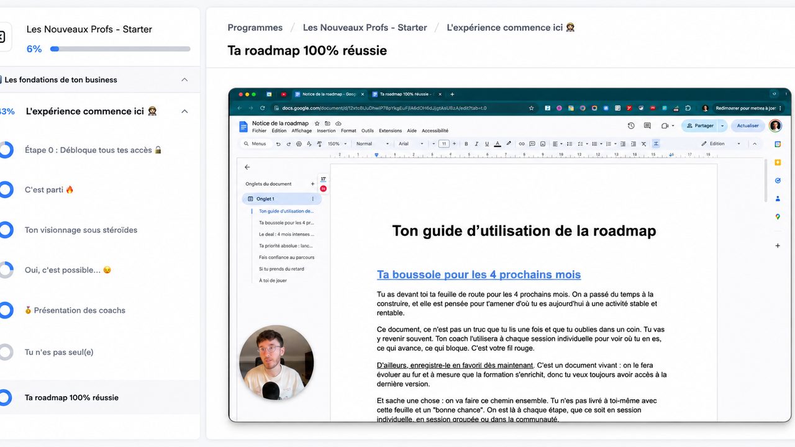Image resolution: width=795 pixels, height=447 pixels.
Task: Open the lesson Ton visionnage sous stéroïdes
Action: [x=81, y=230]
